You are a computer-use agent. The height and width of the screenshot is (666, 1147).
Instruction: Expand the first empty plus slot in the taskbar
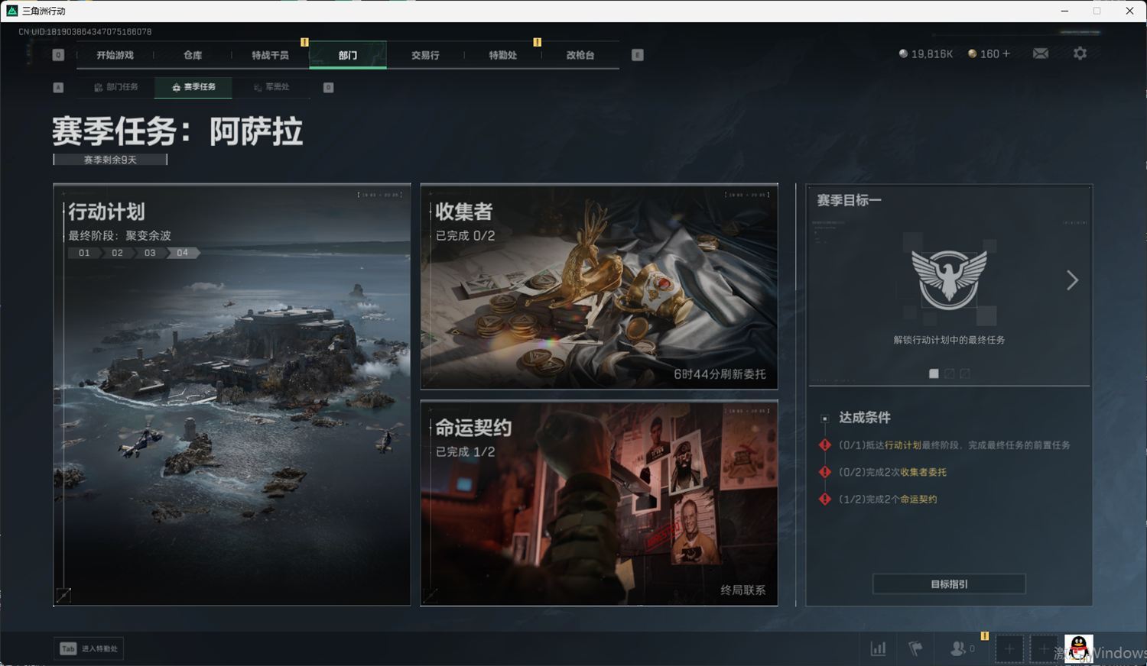[x=1009, y=648]
